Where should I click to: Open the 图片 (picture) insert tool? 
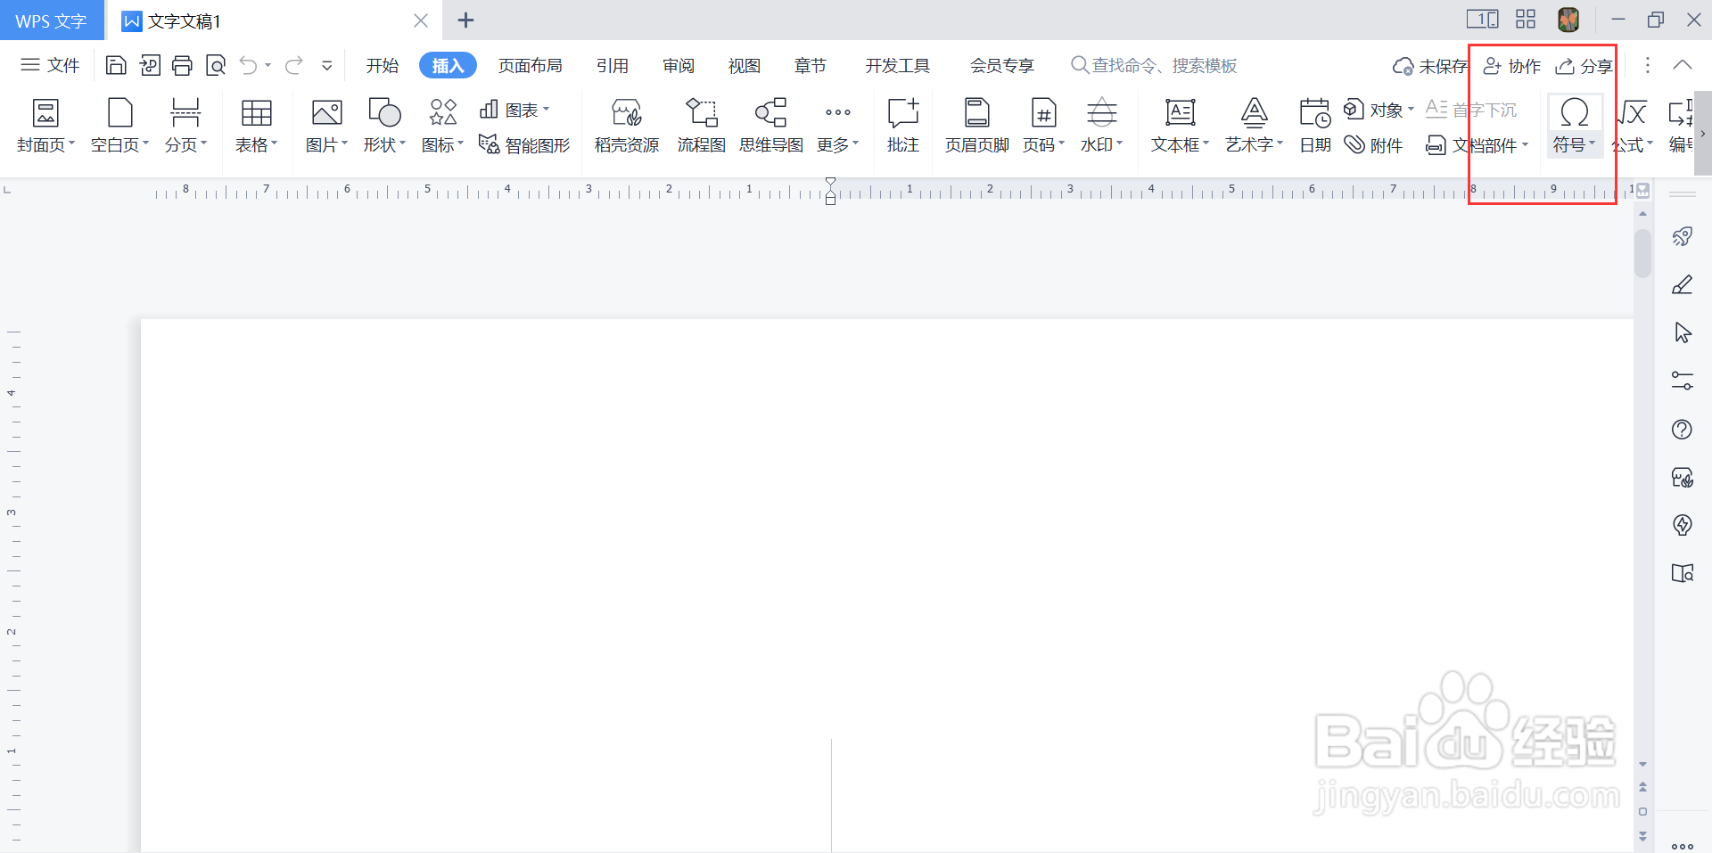(x=325, y=125)
